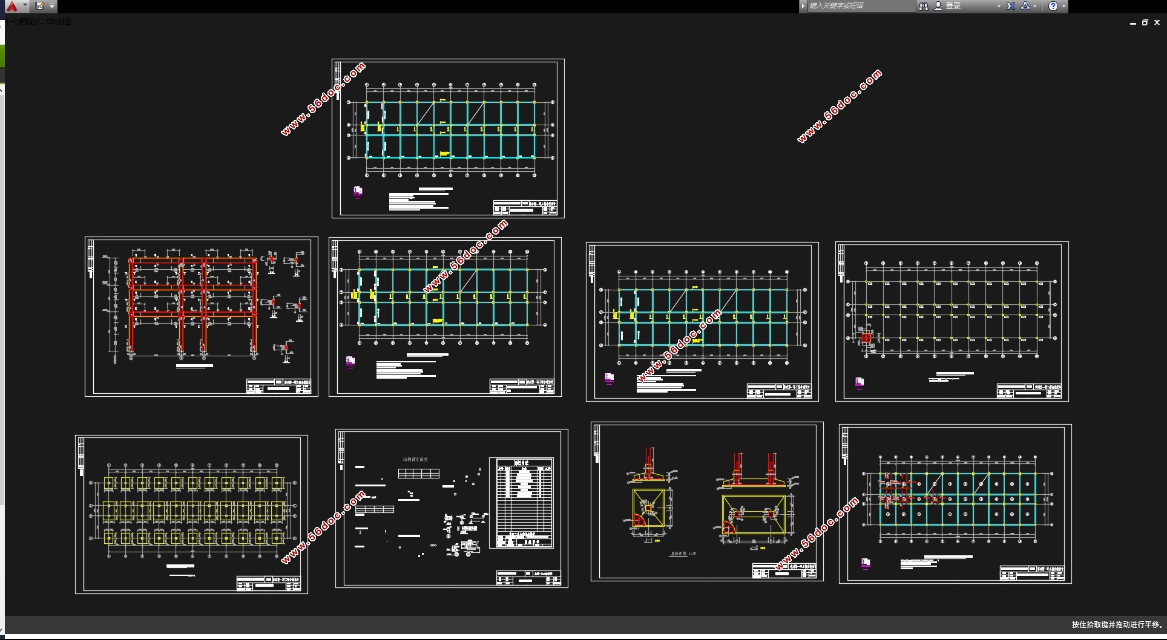Click the red frame elevation drawing sheet
Viewport: 1167px width, 640px height.
[x=201, y=316]
